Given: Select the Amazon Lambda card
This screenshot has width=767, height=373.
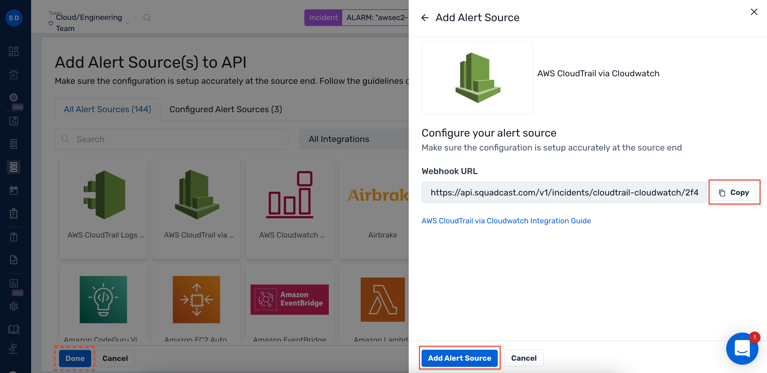Looking at the screenshot, I should (374, 303).
